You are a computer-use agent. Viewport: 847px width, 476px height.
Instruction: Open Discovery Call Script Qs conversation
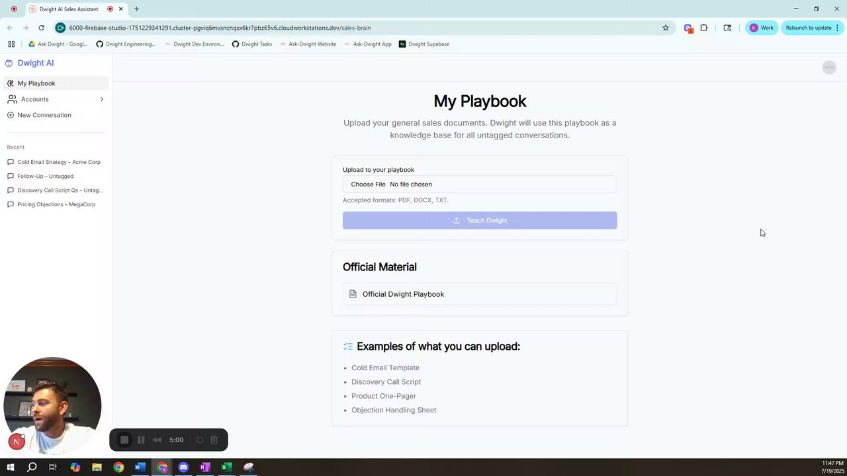56,190
